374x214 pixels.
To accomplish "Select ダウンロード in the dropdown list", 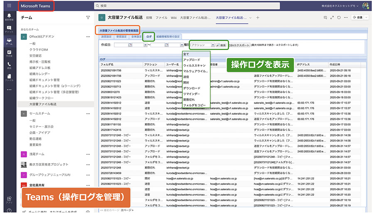I will [196, 88].
